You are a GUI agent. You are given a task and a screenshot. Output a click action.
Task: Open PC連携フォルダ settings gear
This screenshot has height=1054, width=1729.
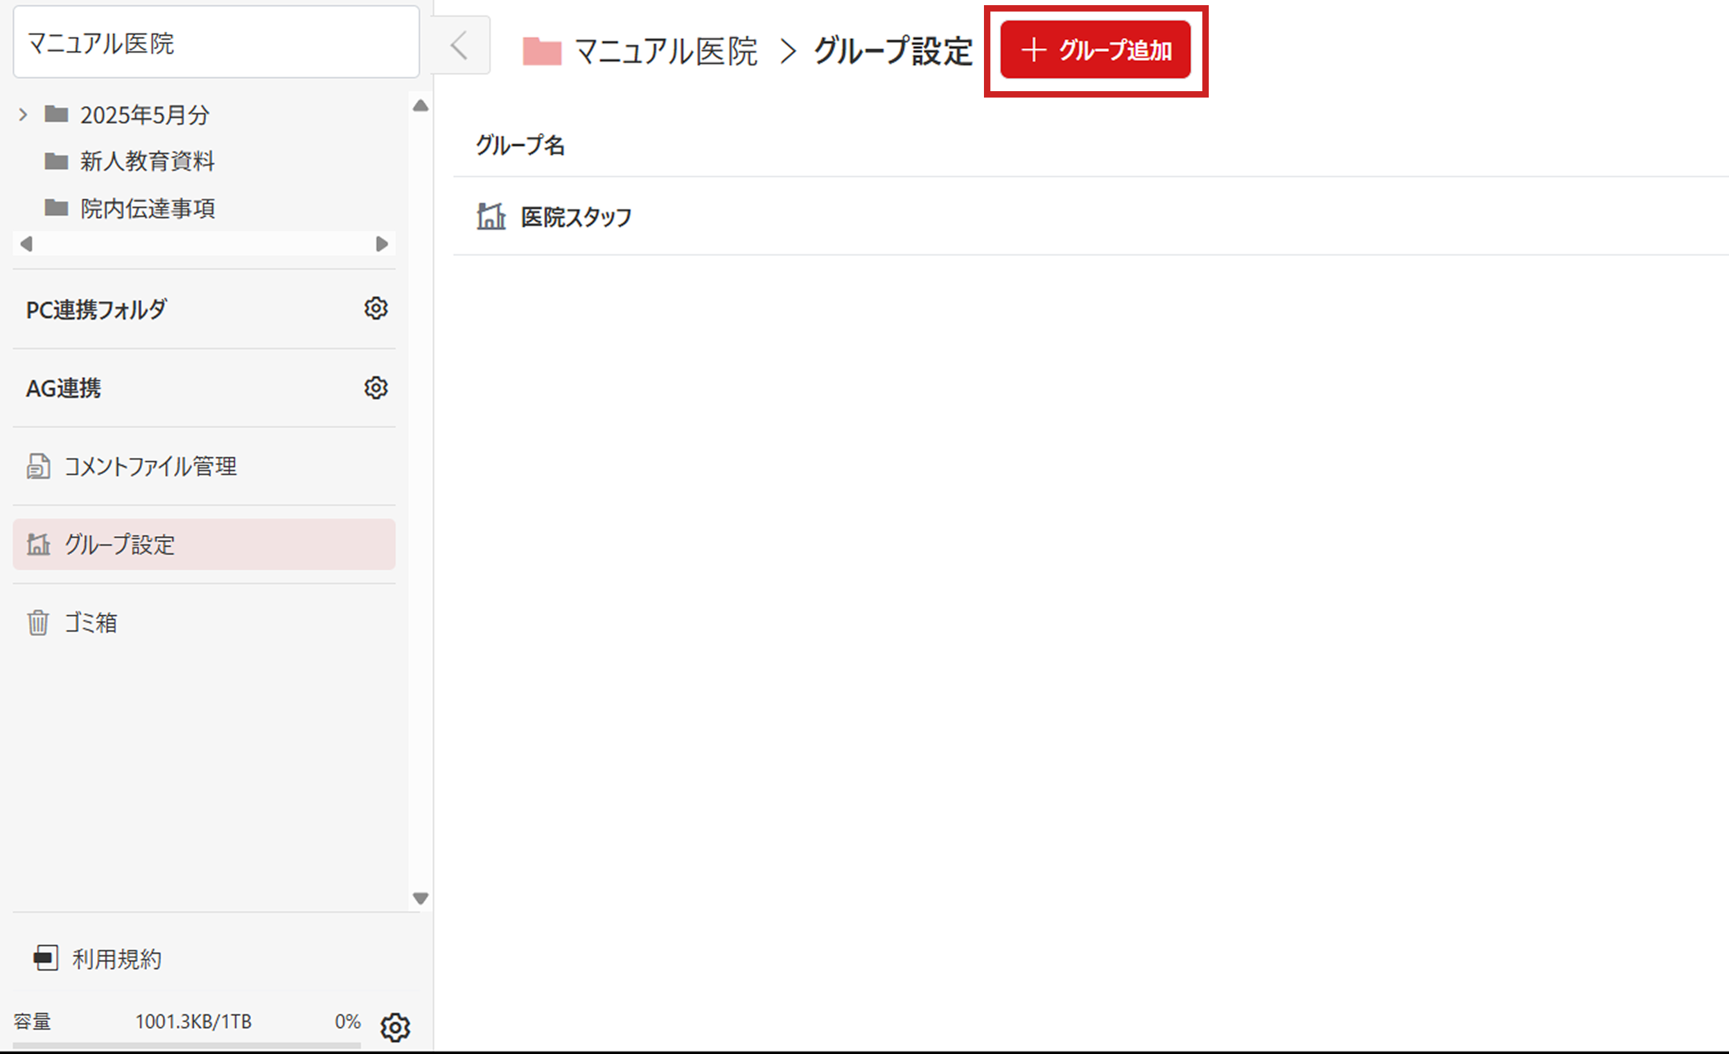click(376, 309)
